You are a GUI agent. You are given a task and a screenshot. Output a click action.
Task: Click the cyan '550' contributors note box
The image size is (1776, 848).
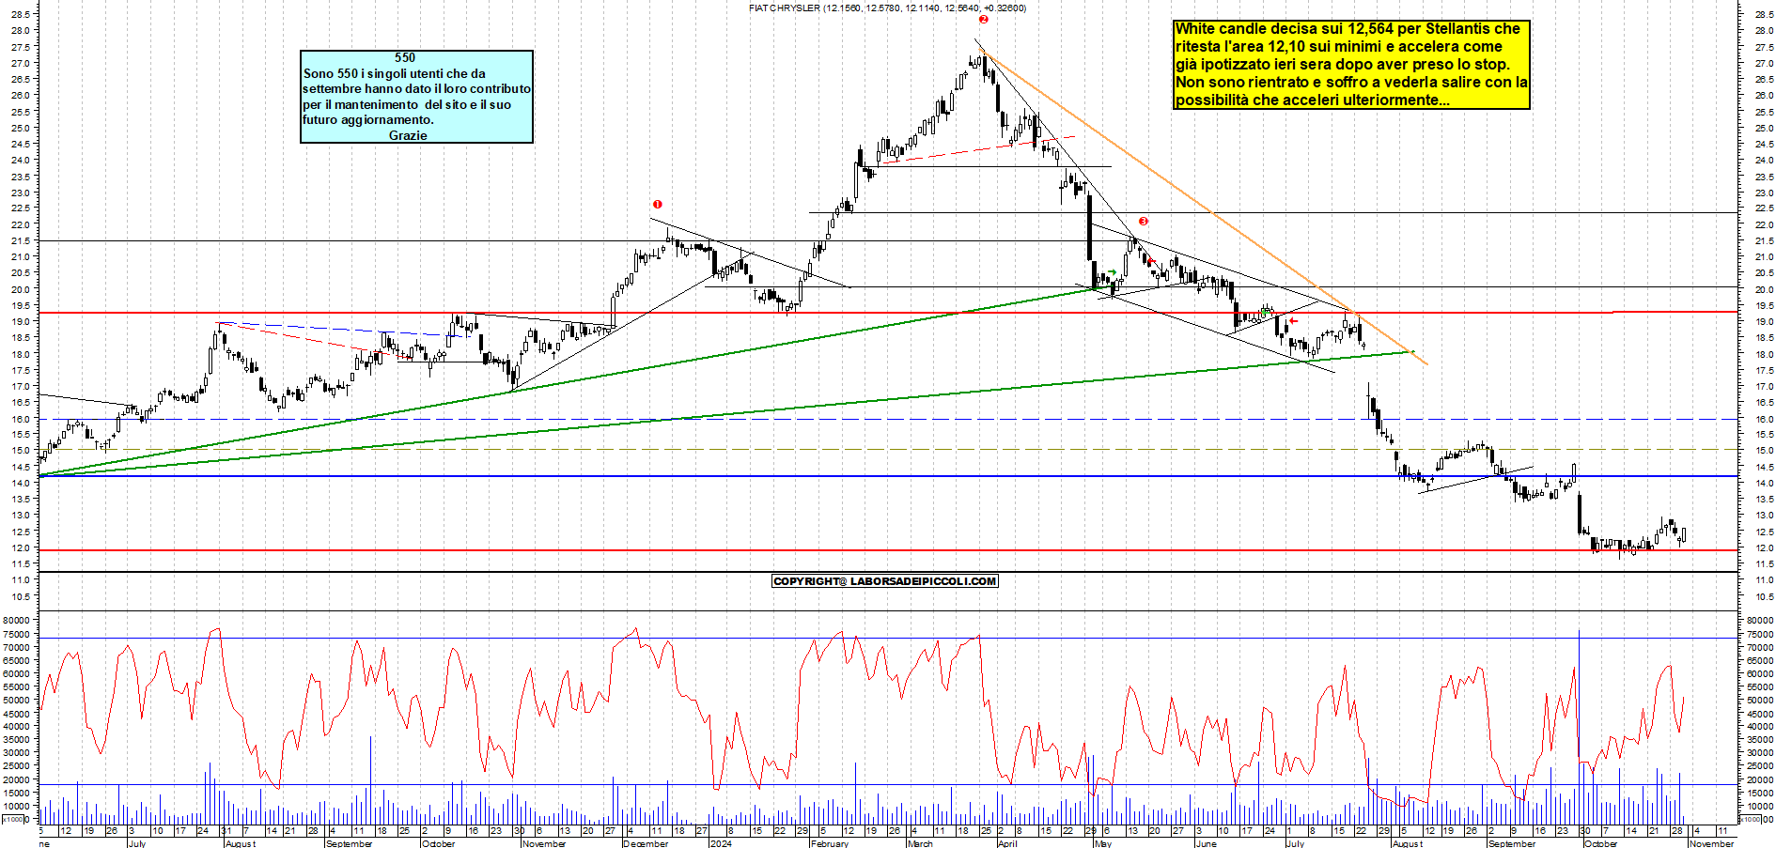pyautogui.click(x=416, y=97)
